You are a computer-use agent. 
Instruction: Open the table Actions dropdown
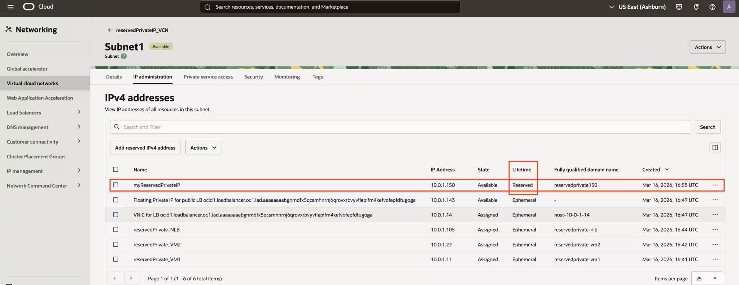click(x=203, y=148)
